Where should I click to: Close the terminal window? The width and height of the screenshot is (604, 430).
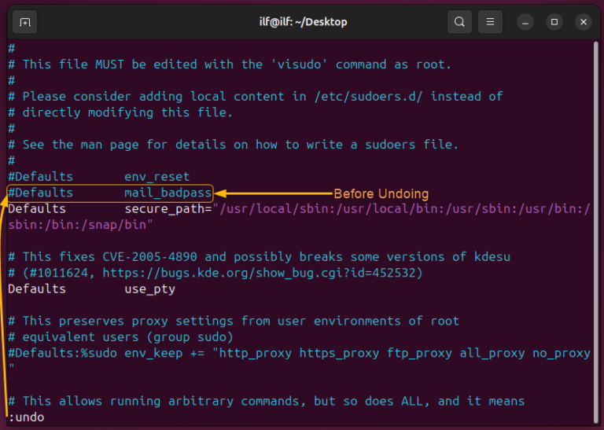tap(583, 22)
